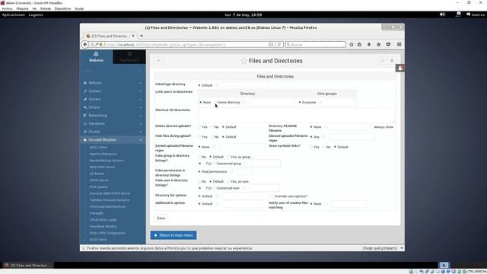487x274 pixels.
Task: Open the DHCP Server module link
Action: 99,180
